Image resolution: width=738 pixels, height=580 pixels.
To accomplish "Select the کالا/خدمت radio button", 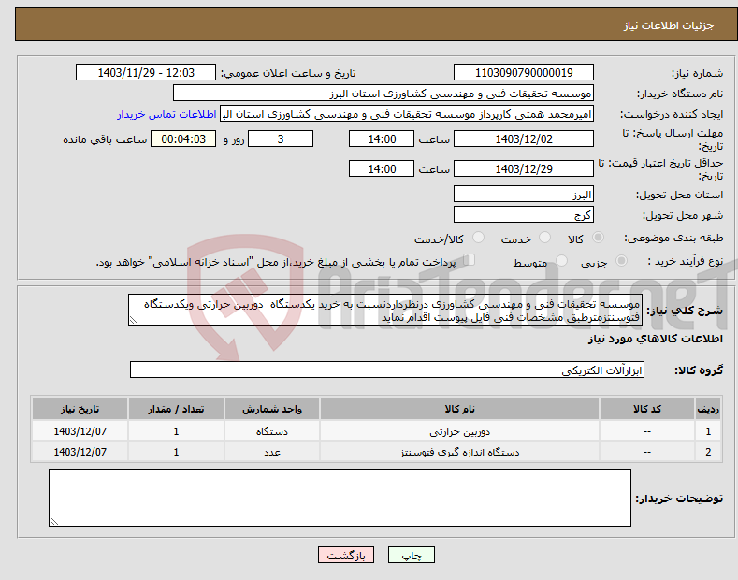I will coord(478,238).
